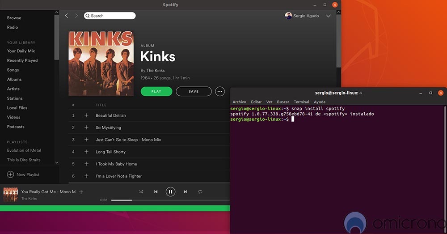447x234 pixels.
Task: Toggle repeat mode
Action: click(x=200, y=192)
